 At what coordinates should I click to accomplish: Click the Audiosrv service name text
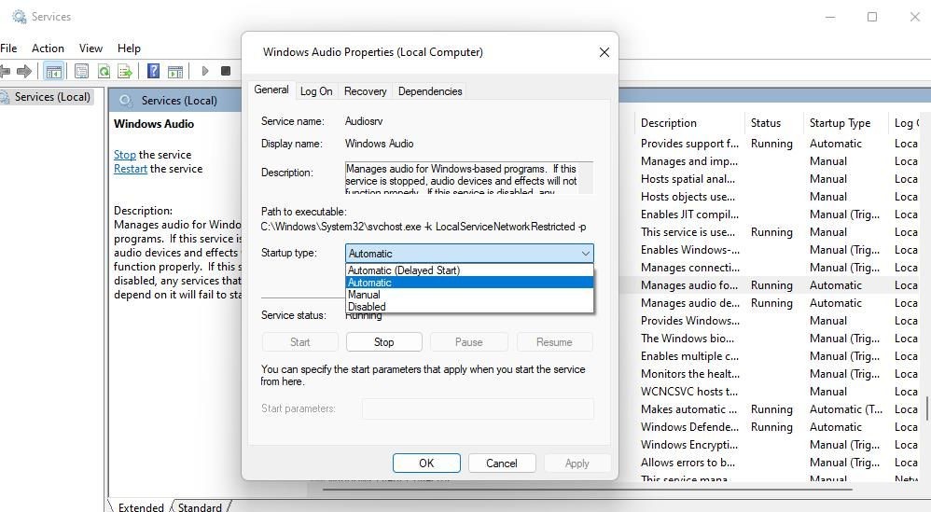(364, 121)
